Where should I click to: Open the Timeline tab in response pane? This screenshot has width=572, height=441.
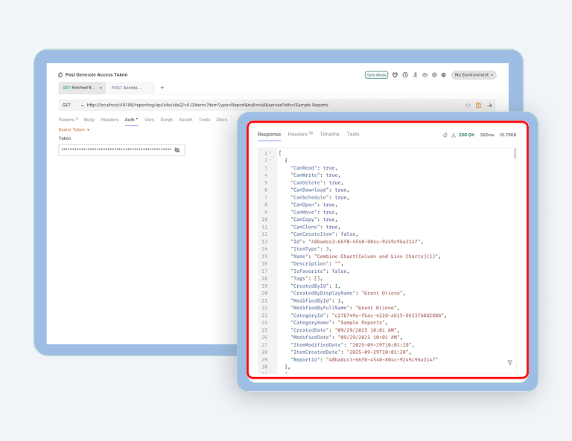click(x=330, y=135)
